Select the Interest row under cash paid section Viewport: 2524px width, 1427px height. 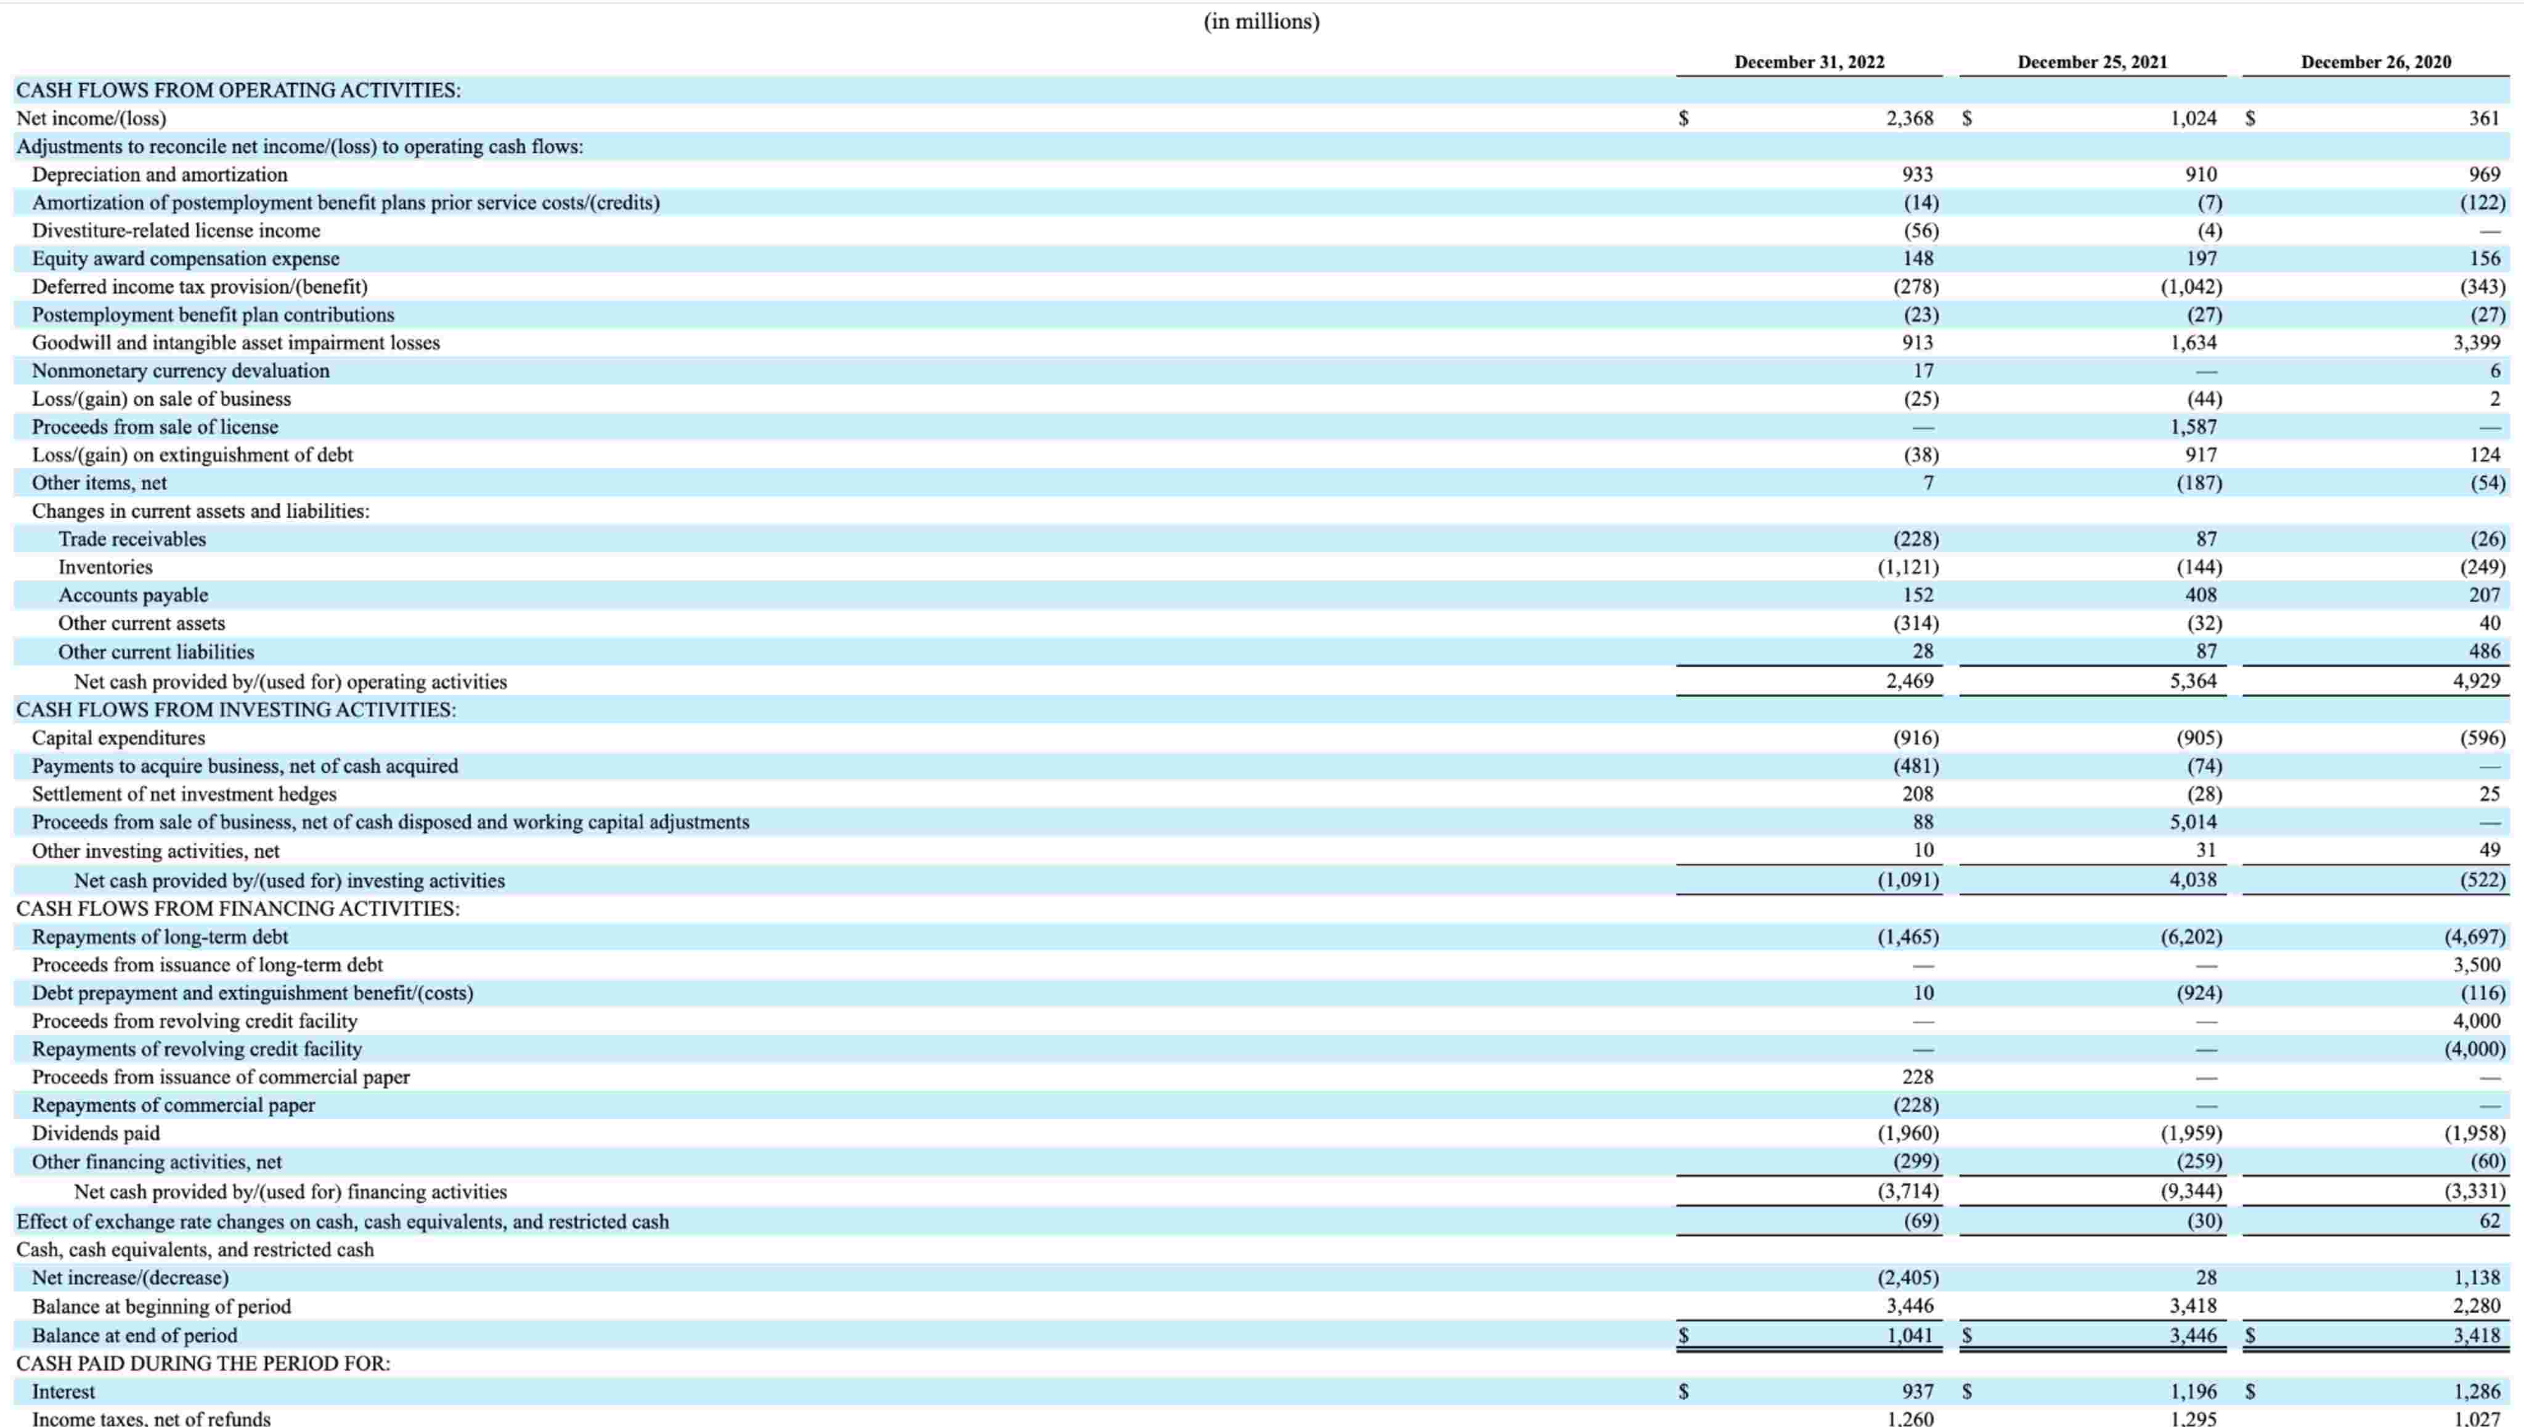click(x=63, y=1391)
